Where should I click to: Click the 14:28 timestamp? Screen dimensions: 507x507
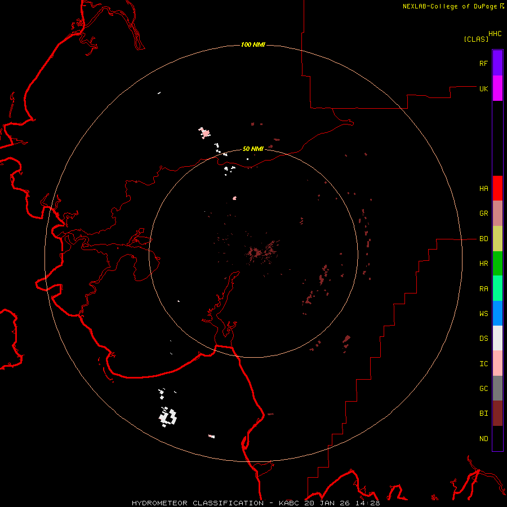tap(369, 503)
